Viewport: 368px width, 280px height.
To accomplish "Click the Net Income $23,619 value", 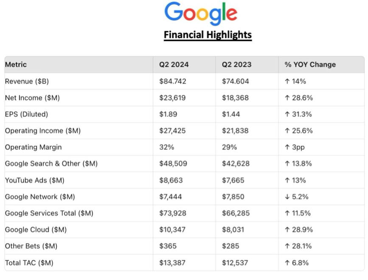I will click(172, 98).
